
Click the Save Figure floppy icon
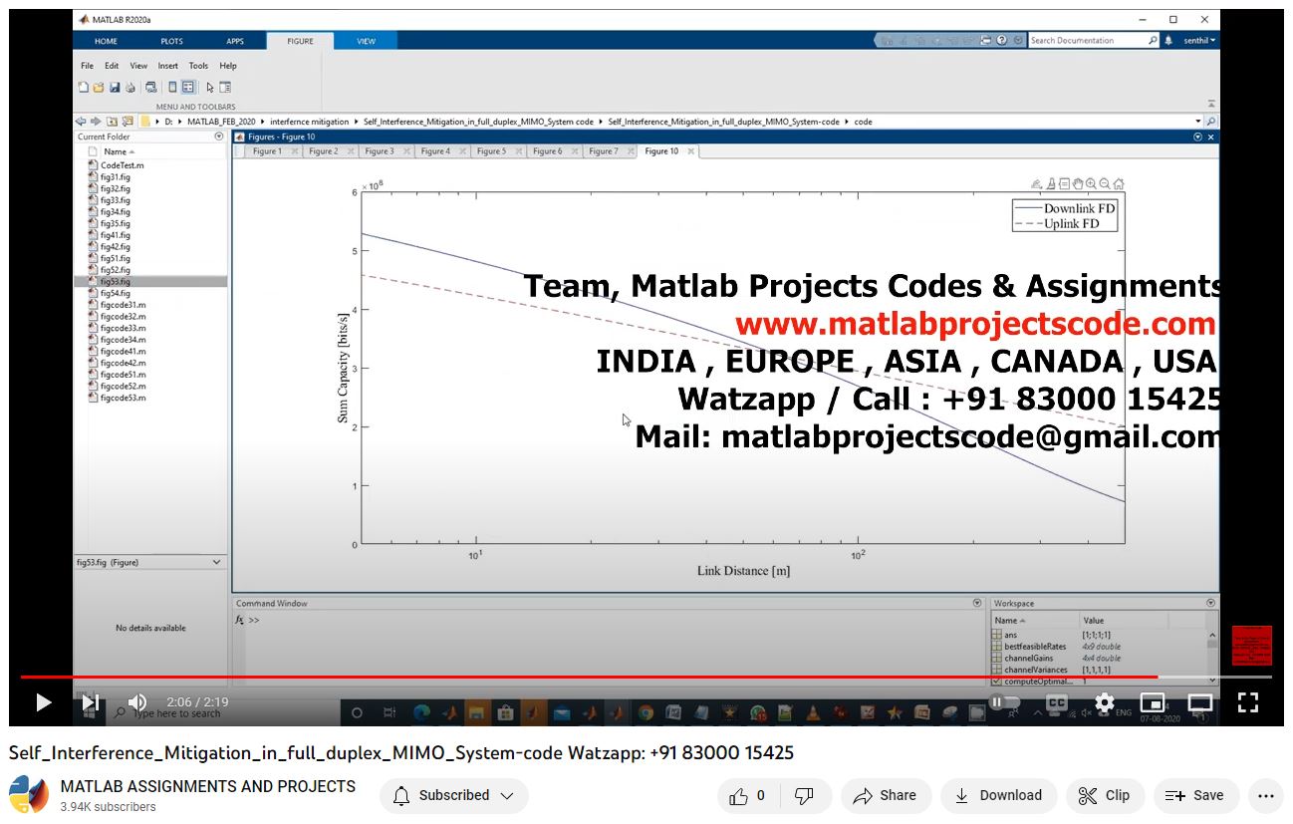(x=115, y=87)
